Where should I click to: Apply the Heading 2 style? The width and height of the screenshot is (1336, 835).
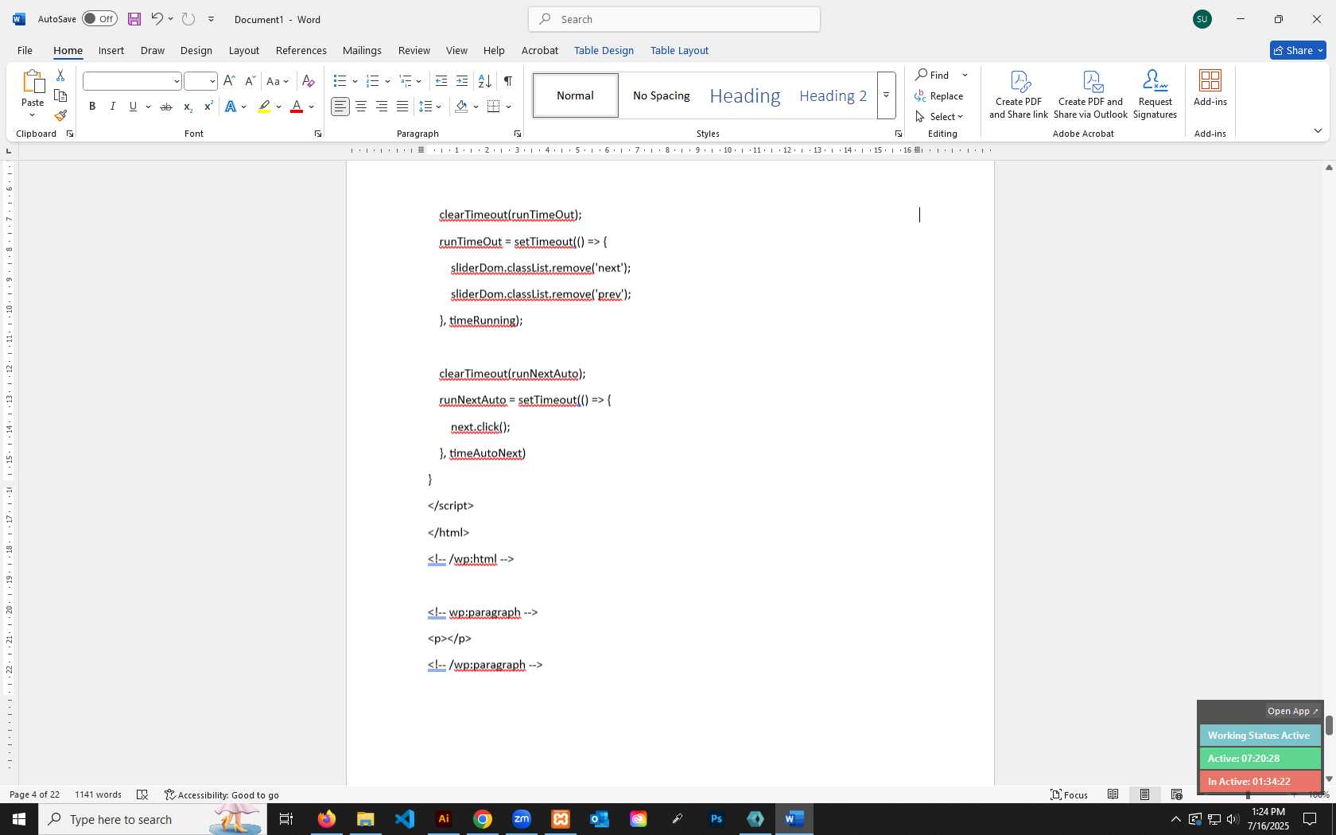[833, 95]
